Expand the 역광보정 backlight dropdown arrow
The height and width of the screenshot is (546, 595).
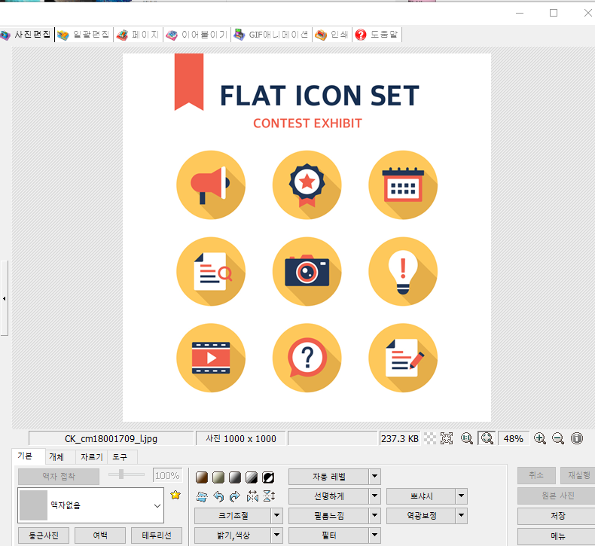click(x=461, y=516)
